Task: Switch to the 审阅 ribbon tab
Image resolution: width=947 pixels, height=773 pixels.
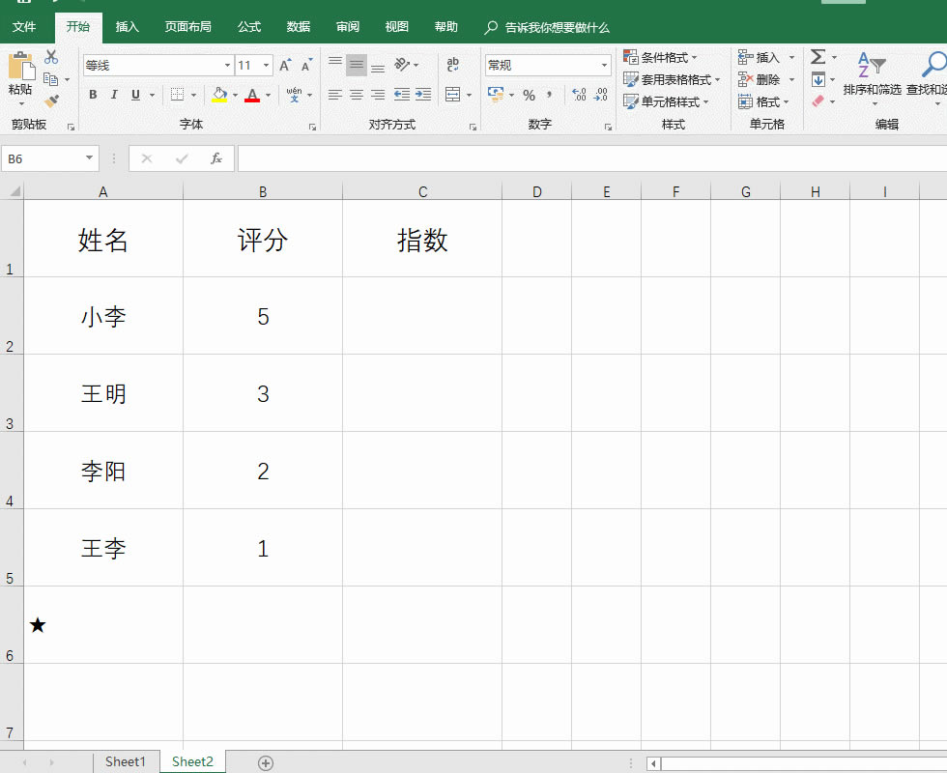Action: click(x=348, y=27)
